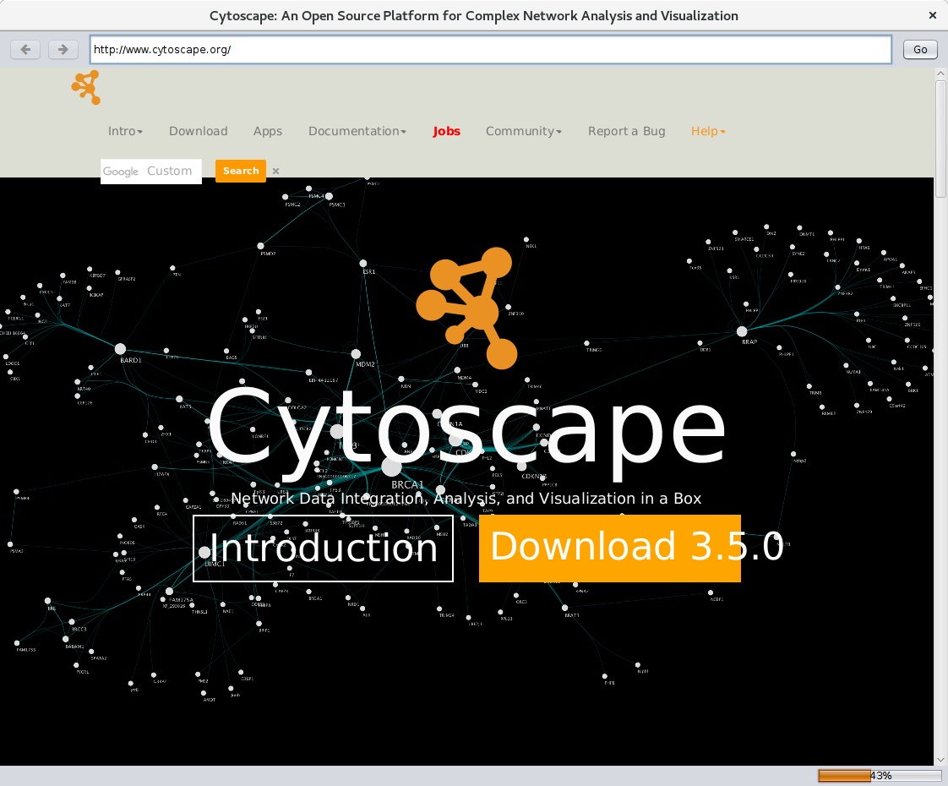The width and height of the screenshot is (948, 786).
Task: Open the Download nav menu item
Action: (198, 131)
